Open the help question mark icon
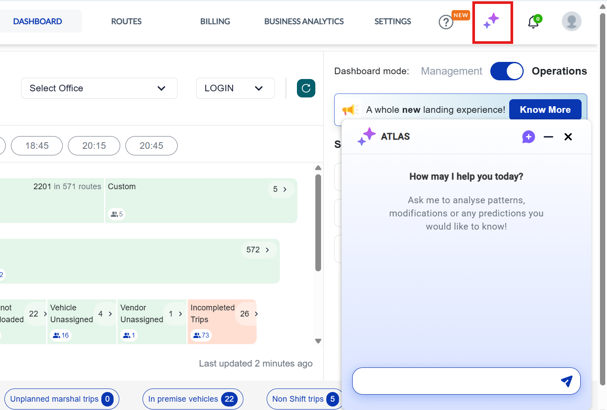The height and width of the screenshot is (410, 607). (x=446, y=22)
